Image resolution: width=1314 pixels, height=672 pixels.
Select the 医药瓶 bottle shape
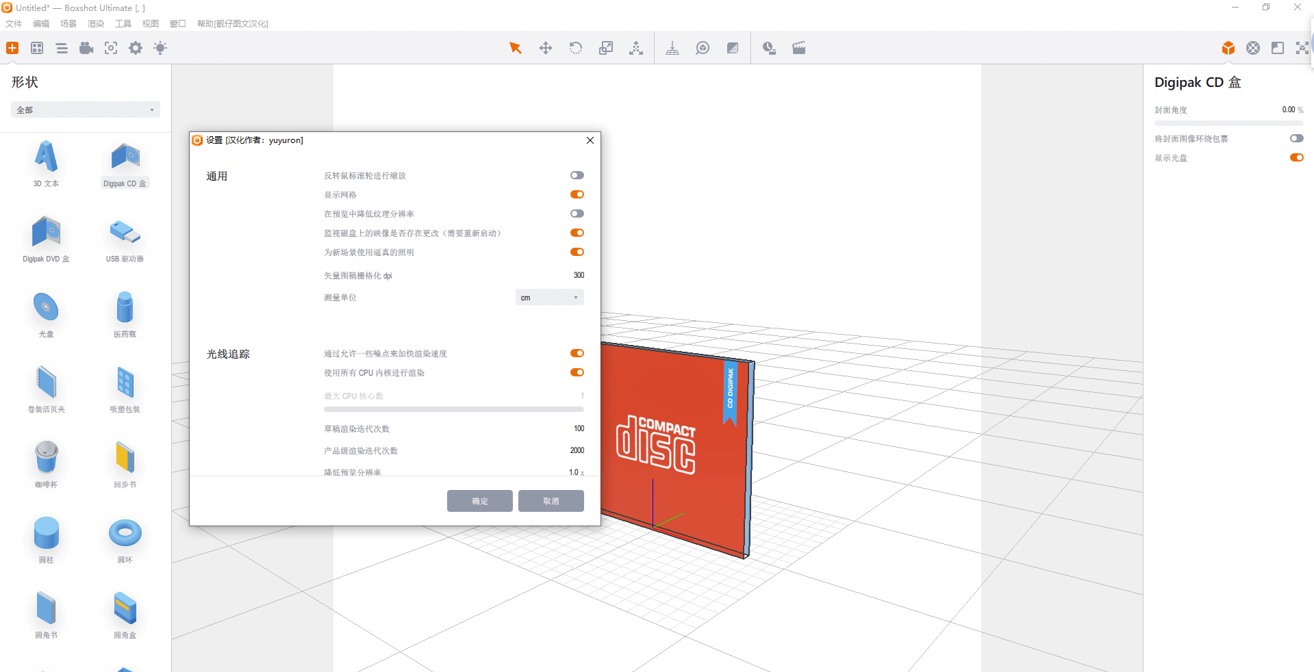point(125,314)
